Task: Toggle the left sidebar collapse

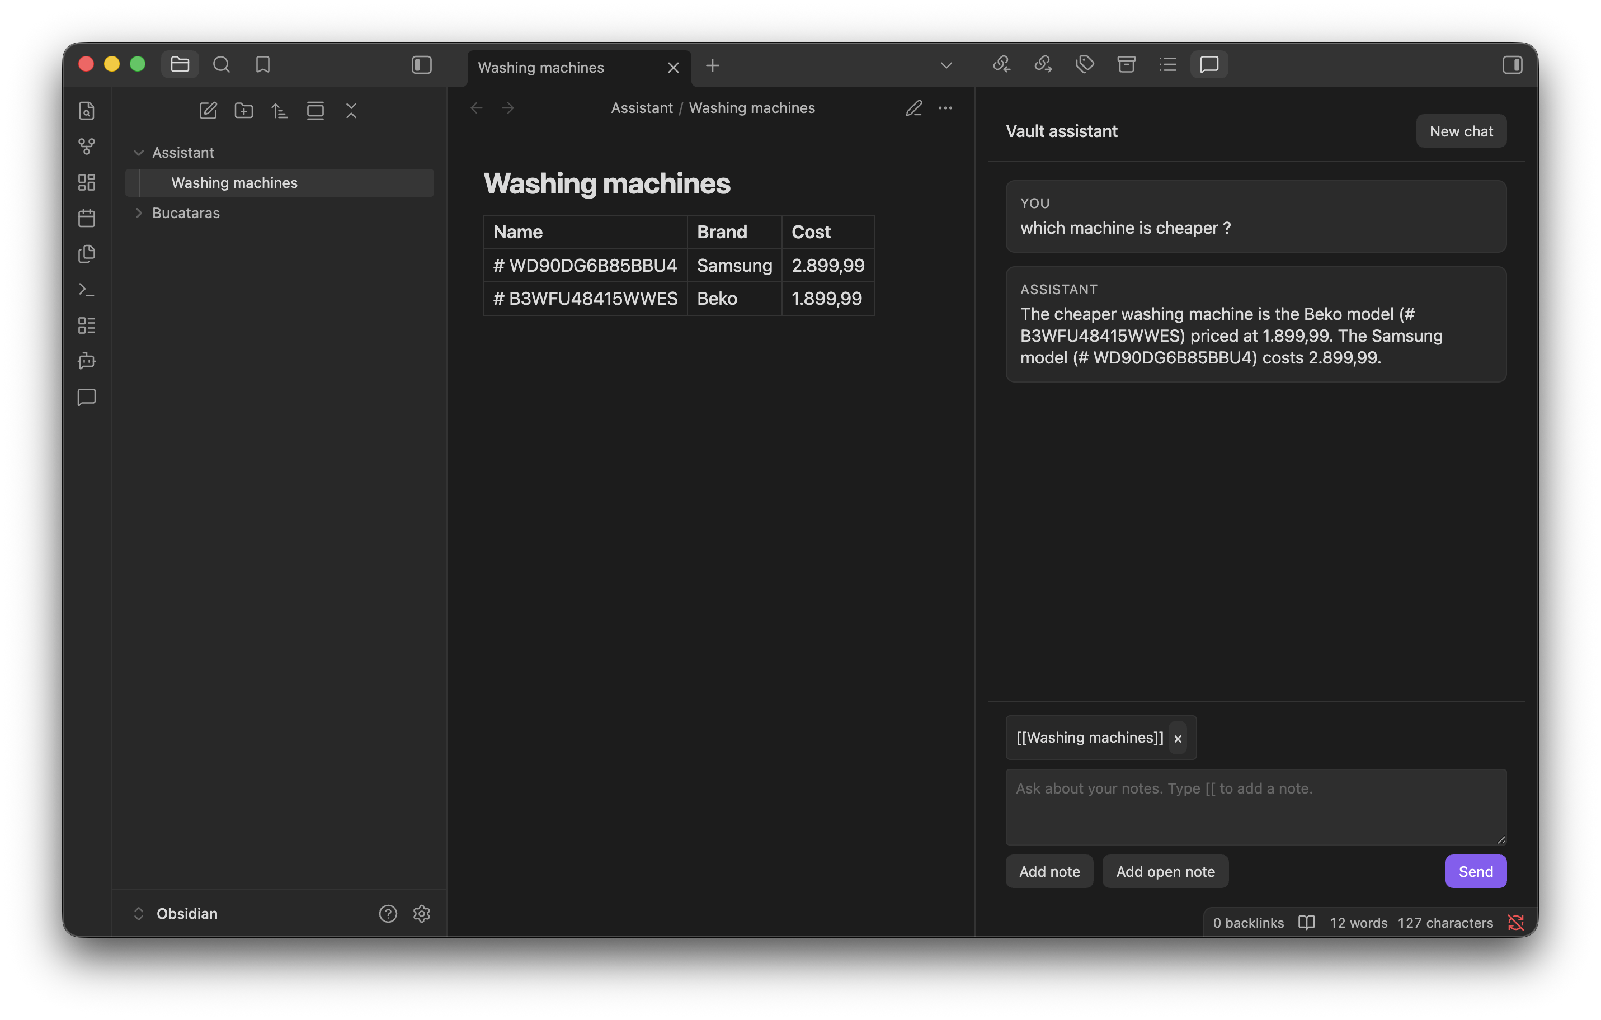Action: [x=422, y=64]
